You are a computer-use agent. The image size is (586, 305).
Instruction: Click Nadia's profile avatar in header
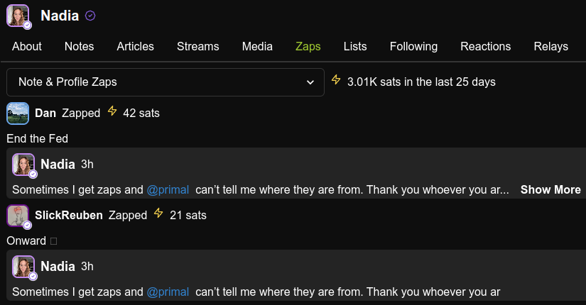tap(17, 16)
